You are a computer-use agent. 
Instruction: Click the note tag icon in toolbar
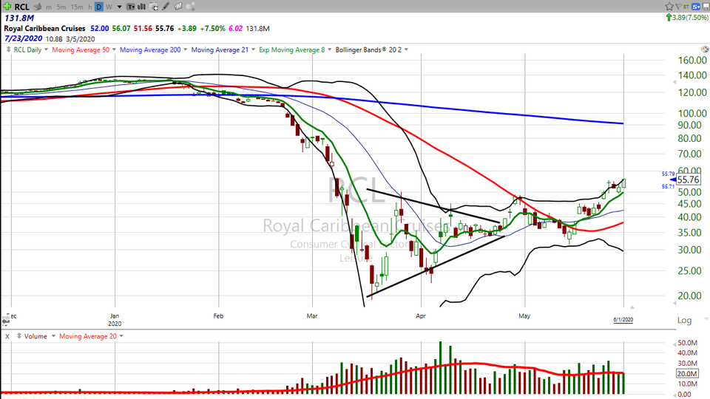[x=179, y=7]
